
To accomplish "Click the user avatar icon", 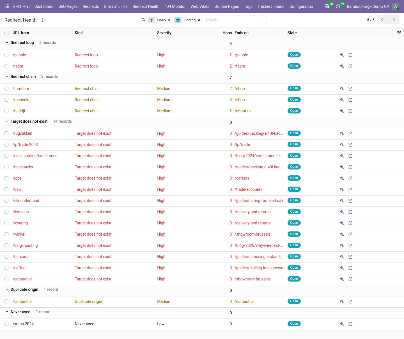I will tap(396, 6).
